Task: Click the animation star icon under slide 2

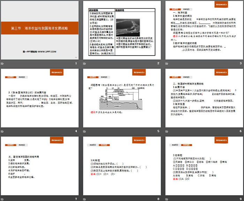Action: coord(84,64)
